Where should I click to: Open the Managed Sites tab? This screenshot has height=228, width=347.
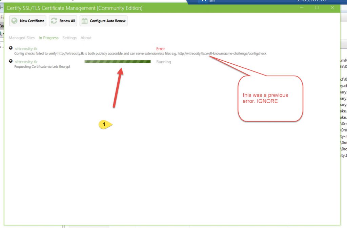22,38
